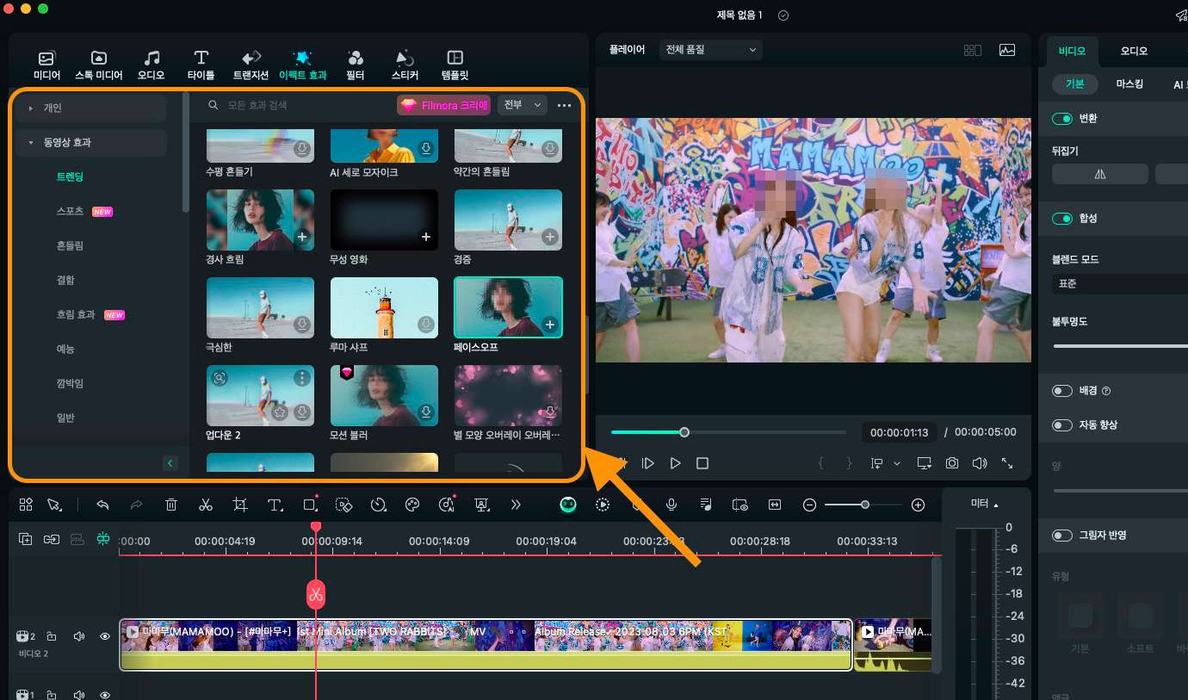
Task: Expand the 개인 category in sidebar
Action: tap(91, 108)
